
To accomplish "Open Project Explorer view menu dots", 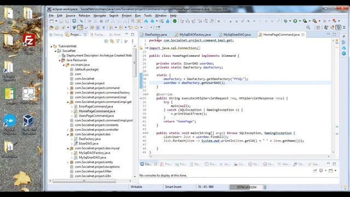I will pyautogui.click(x=132, y=42).
